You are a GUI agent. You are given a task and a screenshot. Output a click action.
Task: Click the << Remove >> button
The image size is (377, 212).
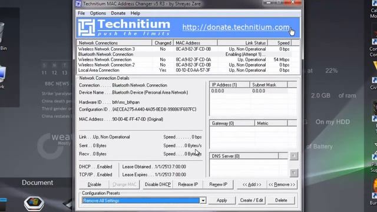282,184
